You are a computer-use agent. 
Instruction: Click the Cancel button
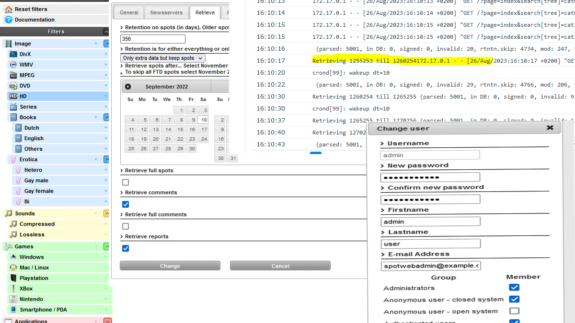pos(280,266)
